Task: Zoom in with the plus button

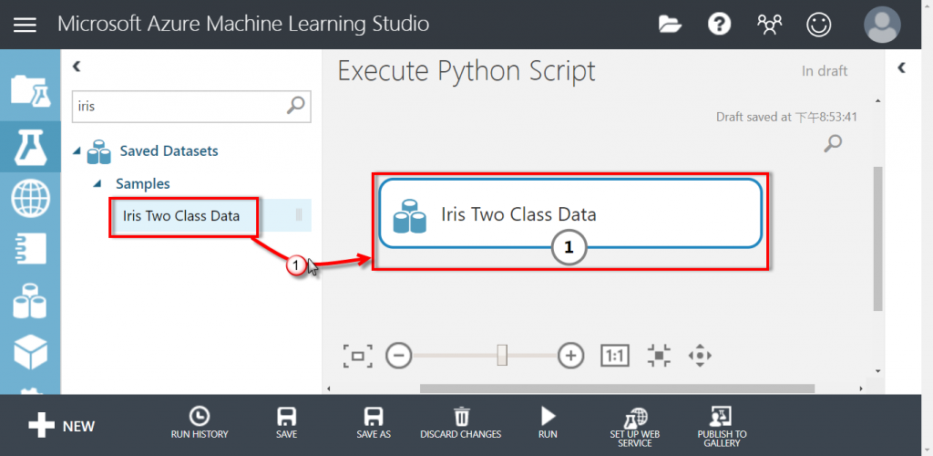Action: 571,356
